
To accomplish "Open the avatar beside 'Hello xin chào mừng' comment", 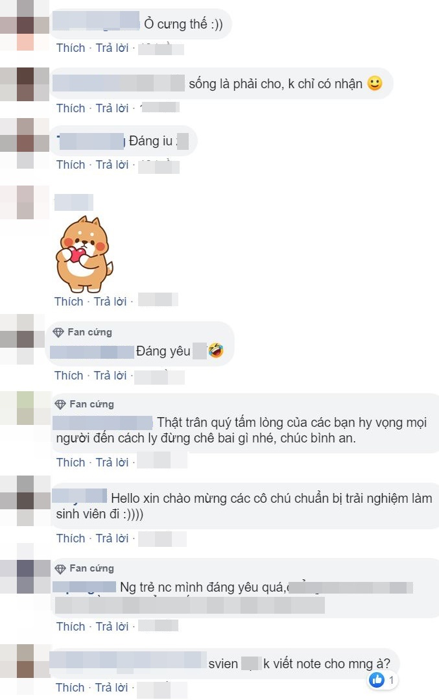I will tap(25, 500).
